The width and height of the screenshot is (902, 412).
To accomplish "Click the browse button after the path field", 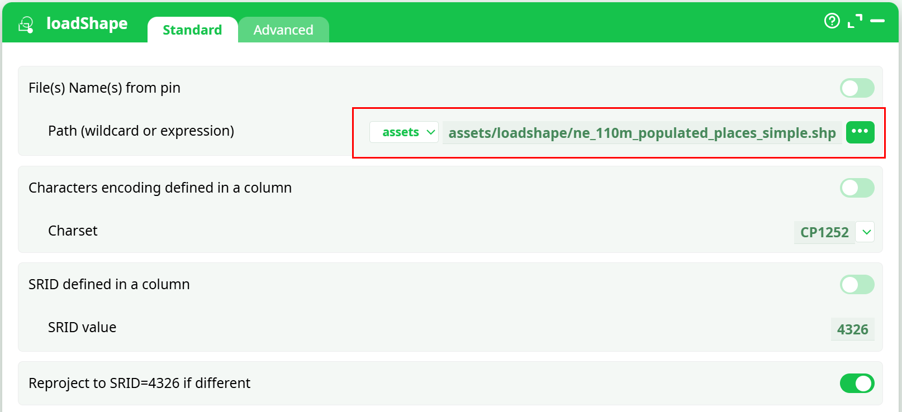I will click(861, 132).
